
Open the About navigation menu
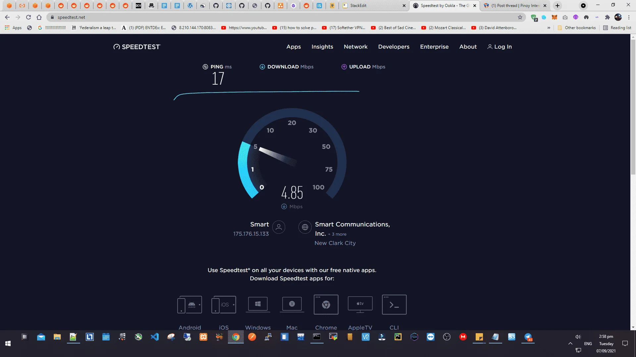point(468,47)
